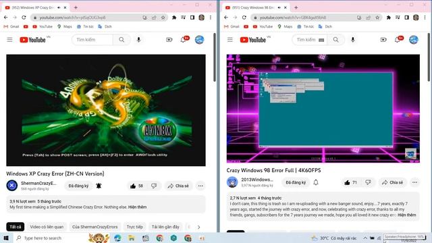The height and width of the screenshot is (243, 432).
Task: Open new tab in right browser
Action: tap(296, 7)
